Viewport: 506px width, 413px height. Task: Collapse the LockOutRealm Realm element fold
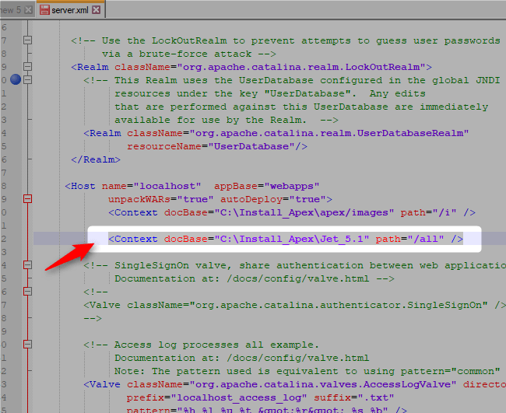[28, 67]
